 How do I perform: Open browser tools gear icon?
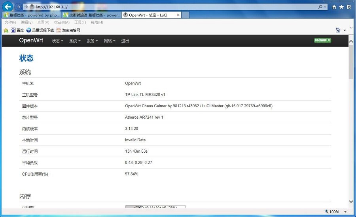[349, 7]
